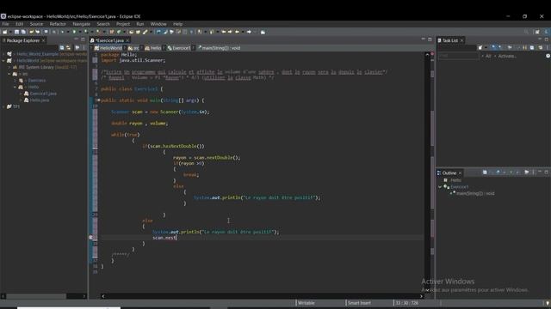Toggle Link with Editor in Package Explorer
The width and height of the screenshot is (551, 309).
pos(69,48)
